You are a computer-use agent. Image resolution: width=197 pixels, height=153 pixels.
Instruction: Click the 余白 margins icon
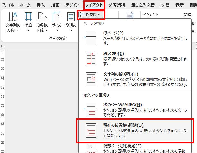(x=28, y=17)
